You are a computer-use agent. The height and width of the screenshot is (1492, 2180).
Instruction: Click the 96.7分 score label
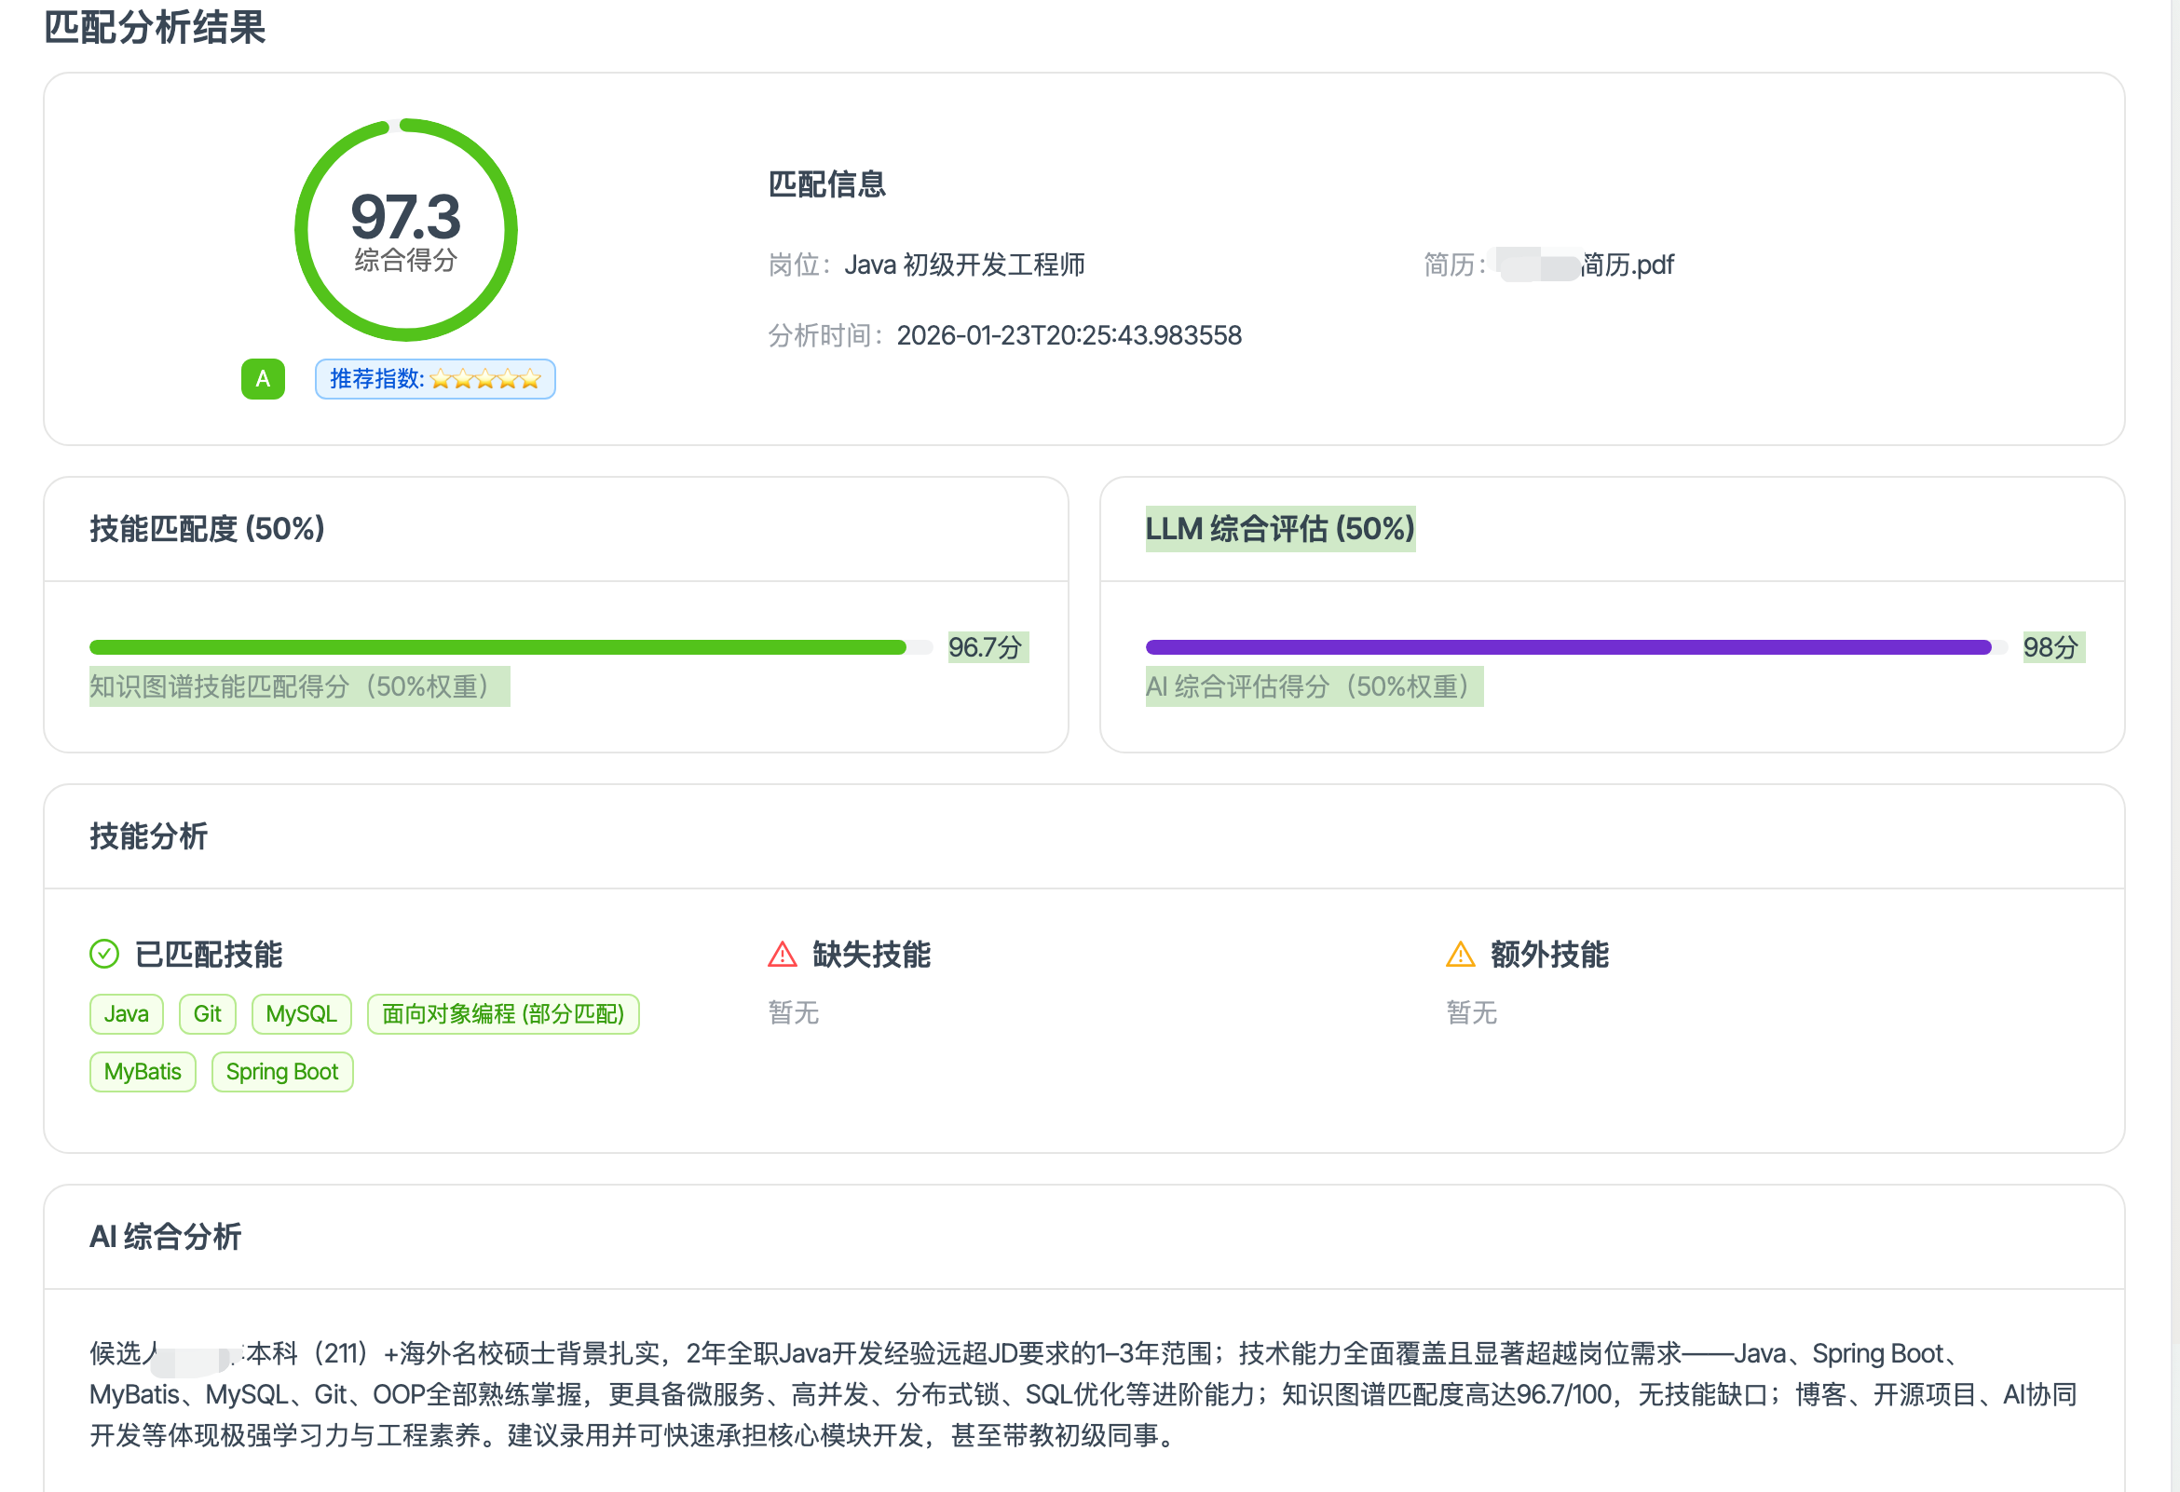(985, 647)
